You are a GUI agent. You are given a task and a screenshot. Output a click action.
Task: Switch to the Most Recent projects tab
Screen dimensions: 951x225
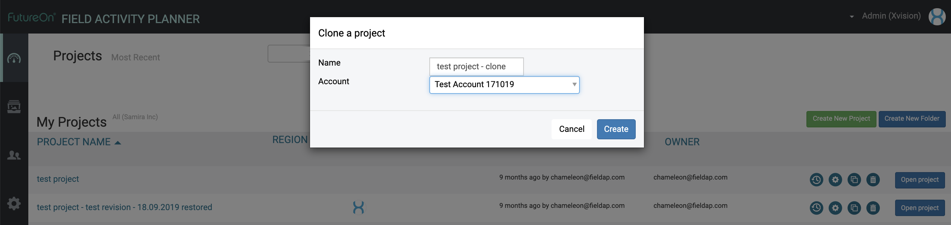click(x=135, y=57)
